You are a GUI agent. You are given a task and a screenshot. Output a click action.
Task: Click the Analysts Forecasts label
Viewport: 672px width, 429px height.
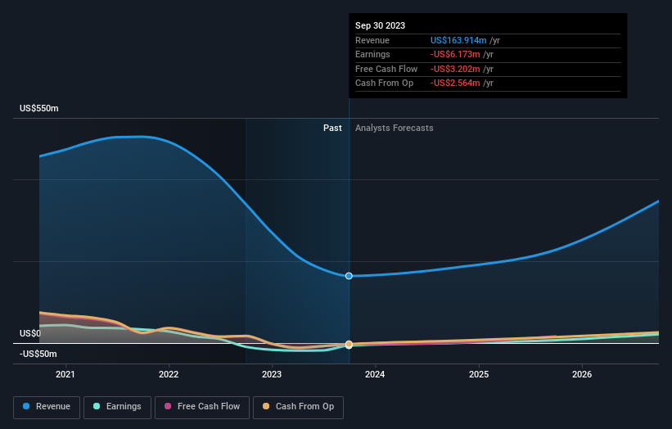click(x=395, y=129)
